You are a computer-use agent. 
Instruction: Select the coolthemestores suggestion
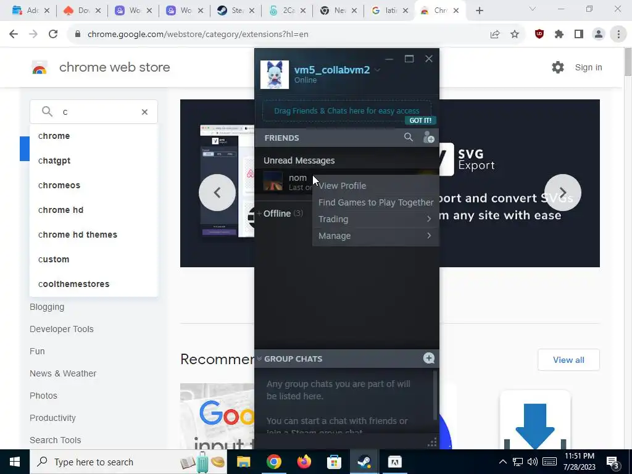click(x=94, y=284)
